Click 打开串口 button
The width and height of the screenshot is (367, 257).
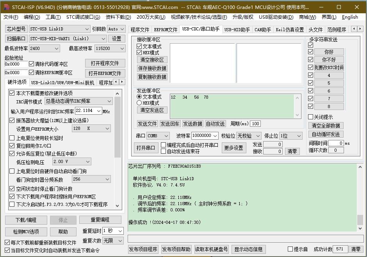[x=146, y=148]
